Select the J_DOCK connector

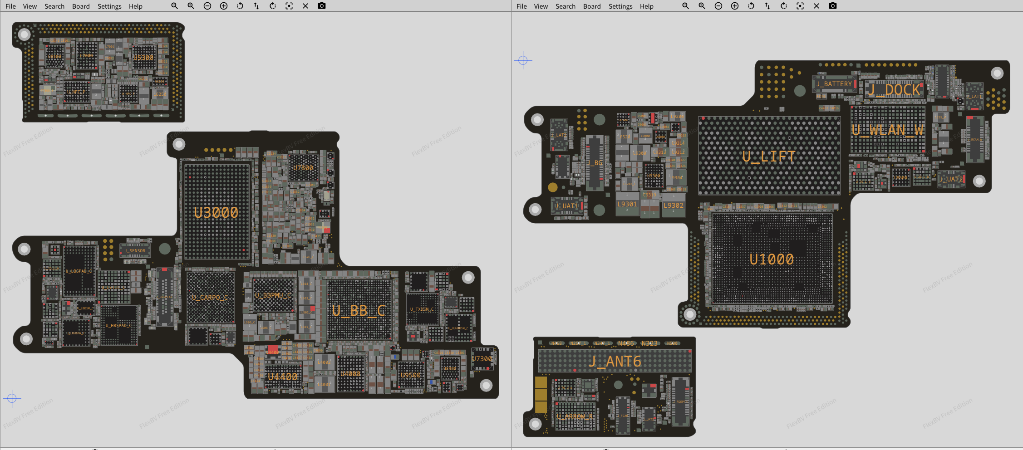tap(894, 90)
